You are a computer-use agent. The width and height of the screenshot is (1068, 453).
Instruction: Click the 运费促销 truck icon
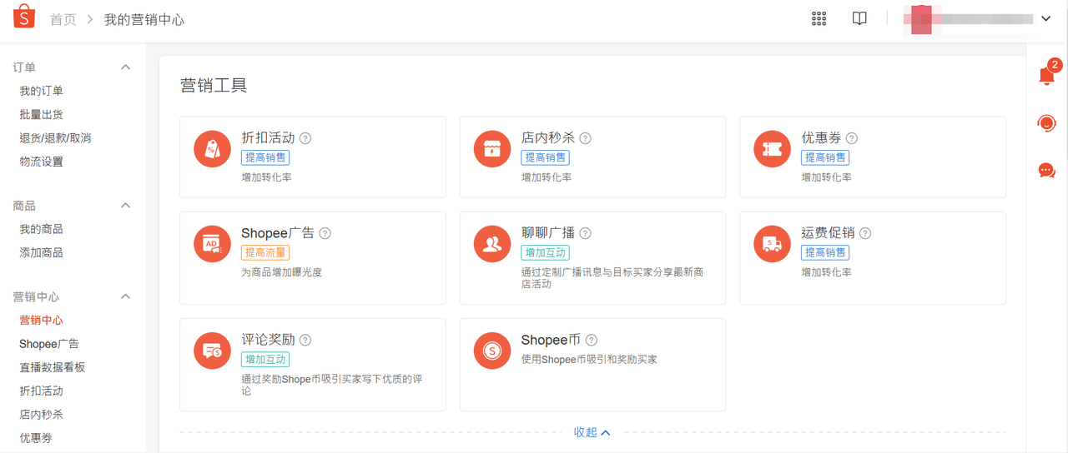click(773, 244)
